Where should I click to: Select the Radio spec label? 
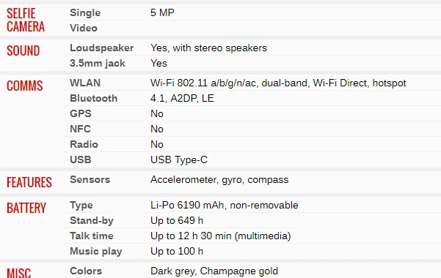(84, 144)
